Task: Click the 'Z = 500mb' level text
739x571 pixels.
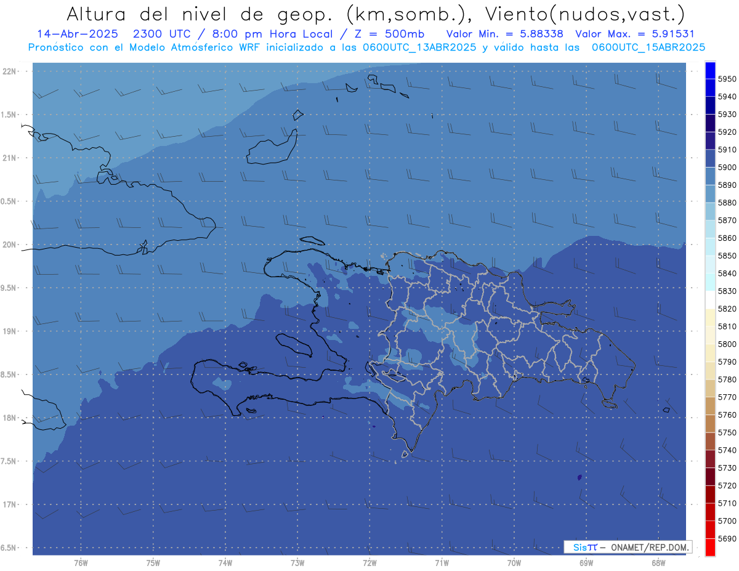Action: point(389,34)
